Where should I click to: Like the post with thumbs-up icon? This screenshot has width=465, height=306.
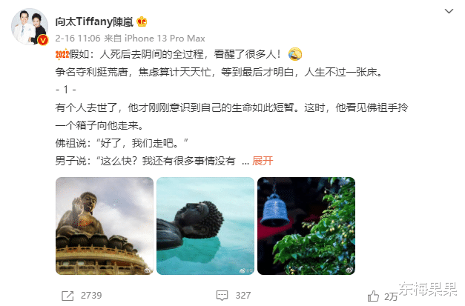point(373,296)
